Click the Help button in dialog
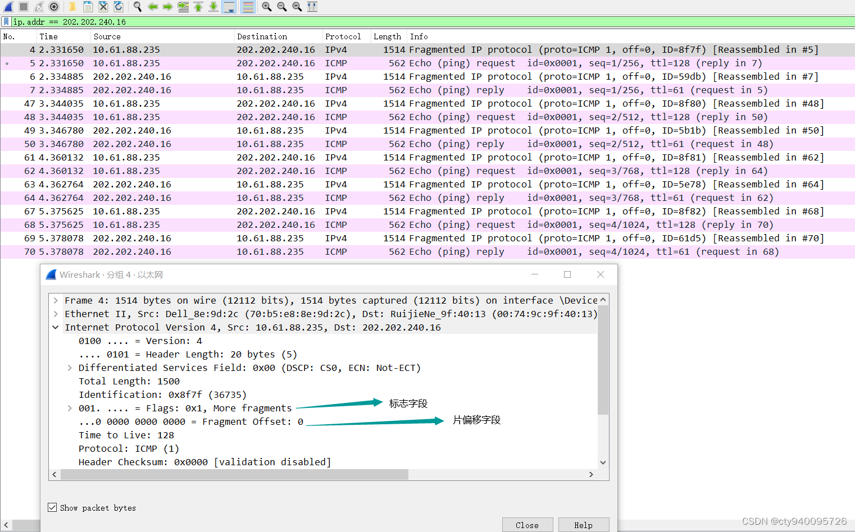 click(x=583, y=525)
